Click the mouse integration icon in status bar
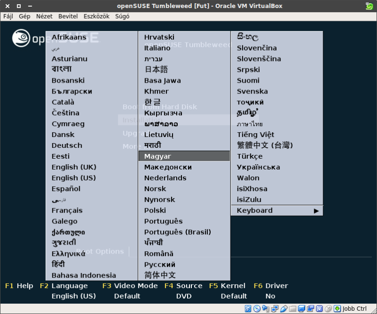Viewport: 377px width, 314px height. click(x=328, y=308)
